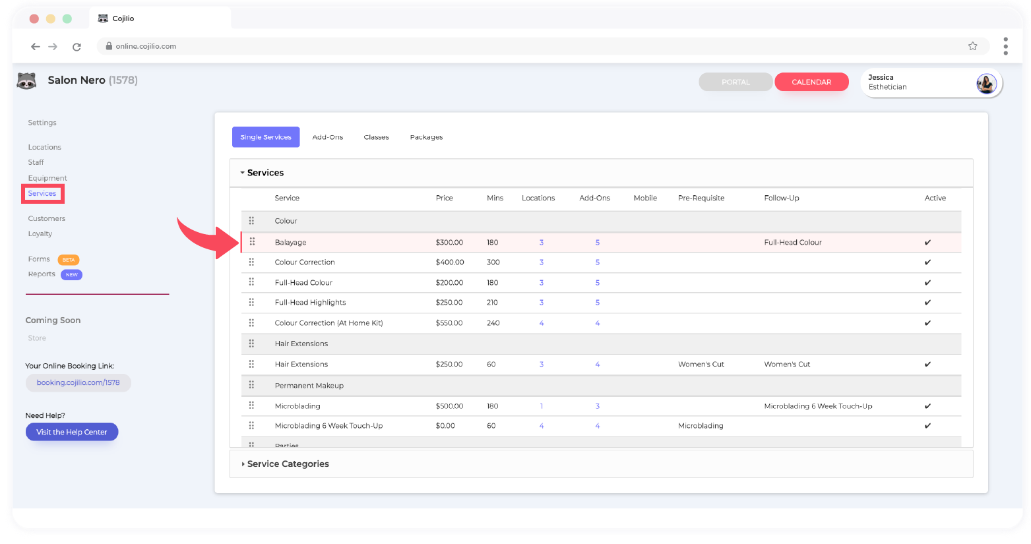Click the Balayage service name
Viewport: 1031px width, 544px height.
[x=291, y=243]
